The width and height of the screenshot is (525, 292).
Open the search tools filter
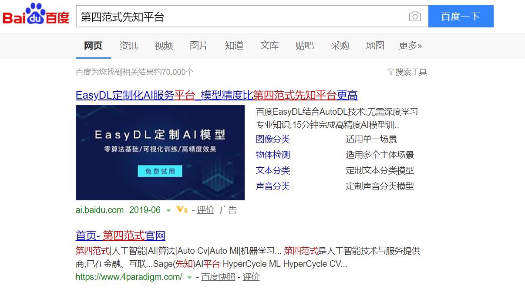click(407, 72)
